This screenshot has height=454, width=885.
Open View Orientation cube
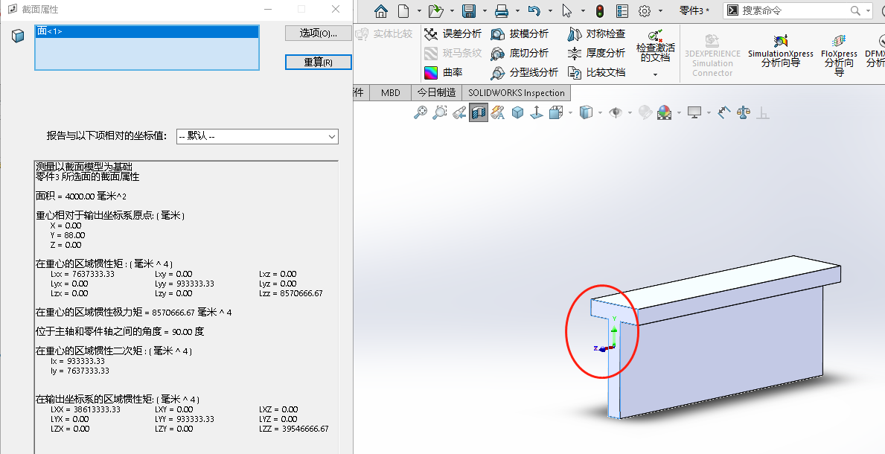pyautogui.click(x=555, y=112)
